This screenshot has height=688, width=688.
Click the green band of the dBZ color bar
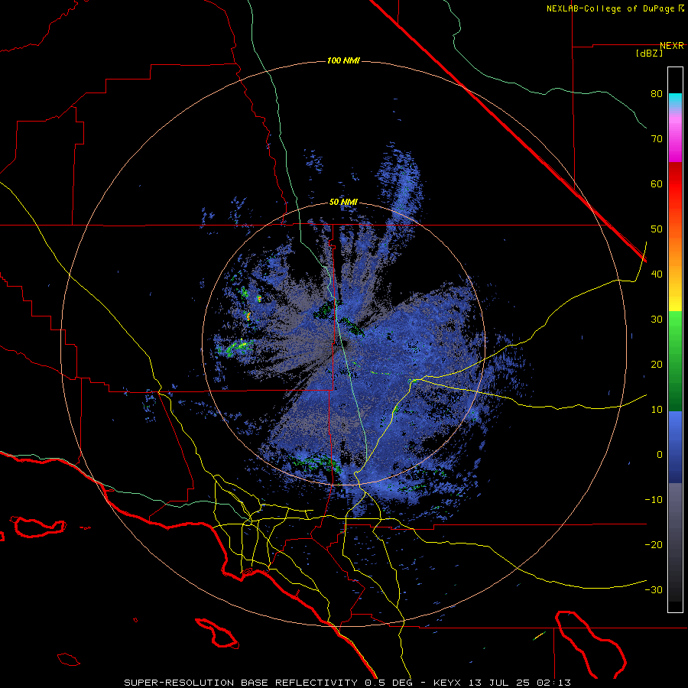675,361
